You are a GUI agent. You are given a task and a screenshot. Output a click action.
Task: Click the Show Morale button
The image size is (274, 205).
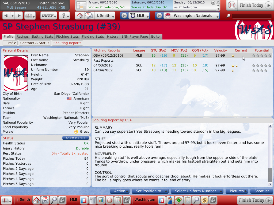(75, 138)
